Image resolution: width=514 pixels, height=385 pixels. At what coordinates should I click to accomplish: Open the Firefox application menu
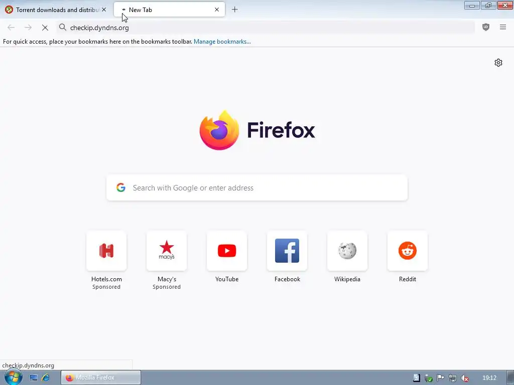click(503, 28)
